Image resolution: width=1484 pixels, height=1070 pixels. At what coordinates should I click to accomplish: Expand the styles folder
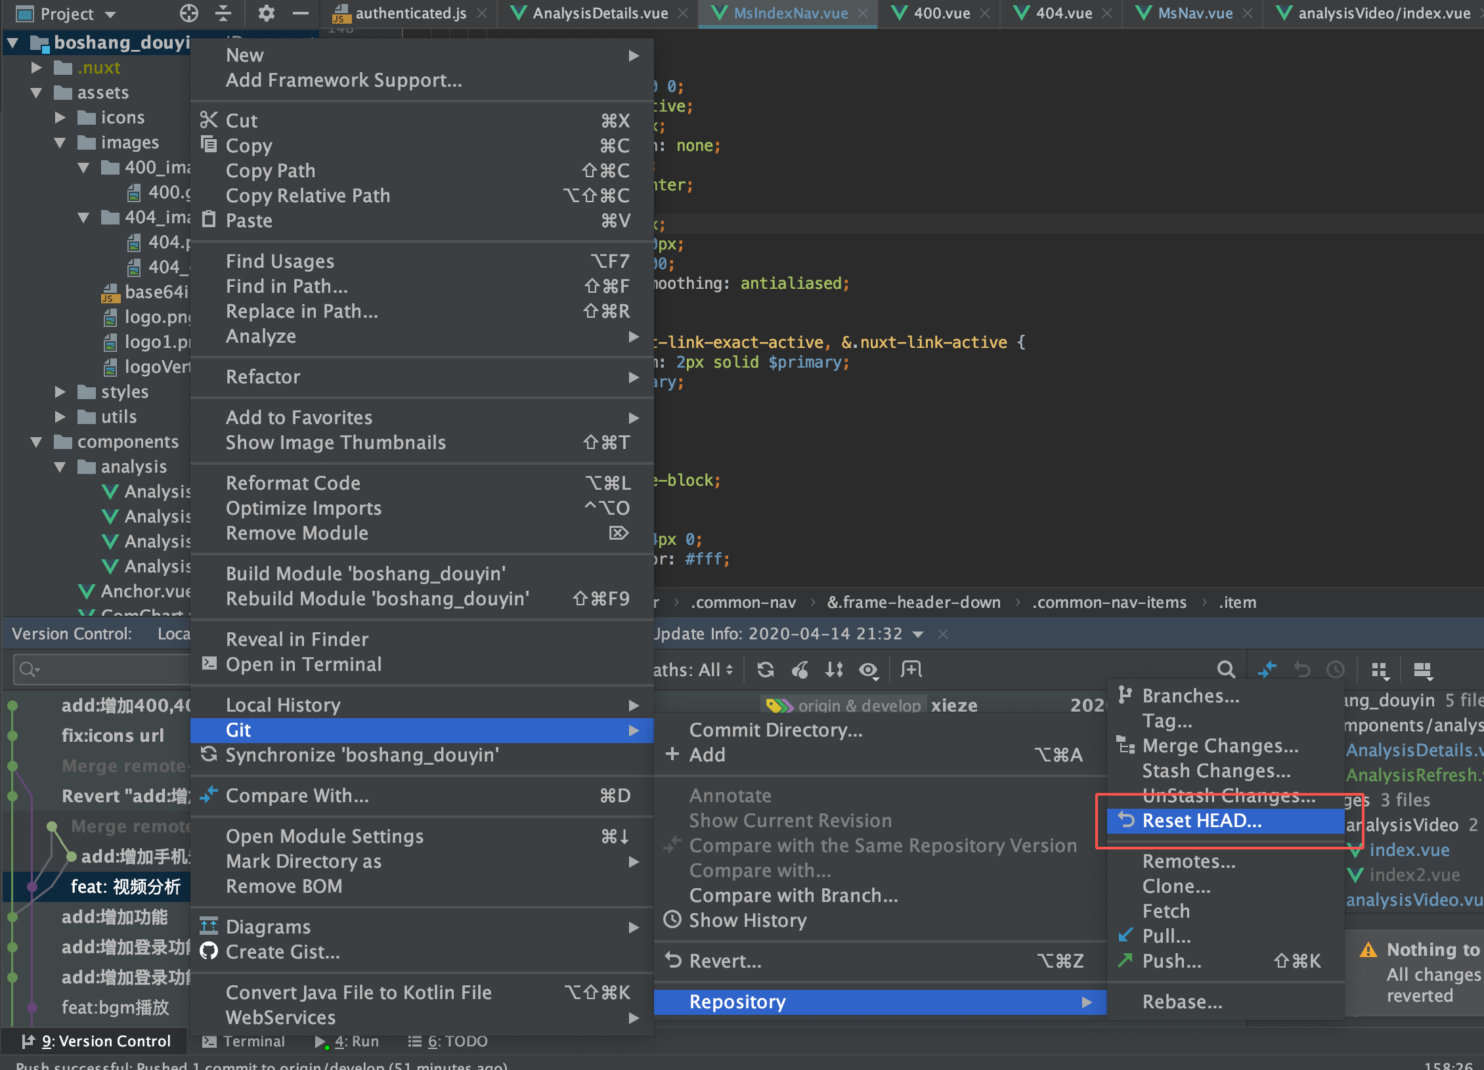coord(60,392)
